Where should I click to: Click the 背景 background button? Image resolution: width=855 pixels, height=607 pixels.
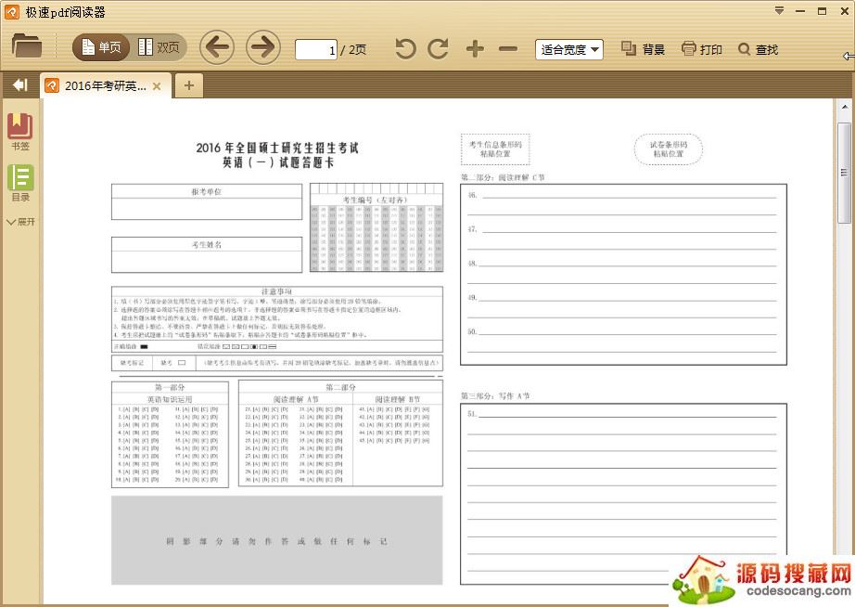pos(643,49)
